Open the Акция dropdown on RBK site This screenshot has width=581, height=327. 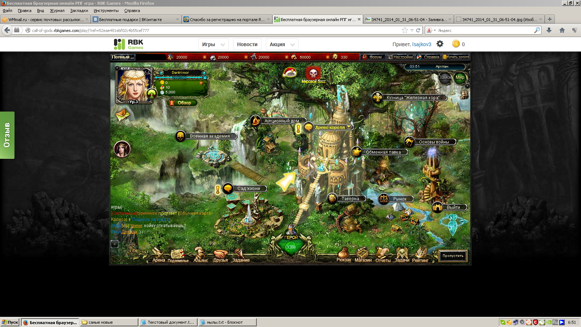tap(282, 44)
